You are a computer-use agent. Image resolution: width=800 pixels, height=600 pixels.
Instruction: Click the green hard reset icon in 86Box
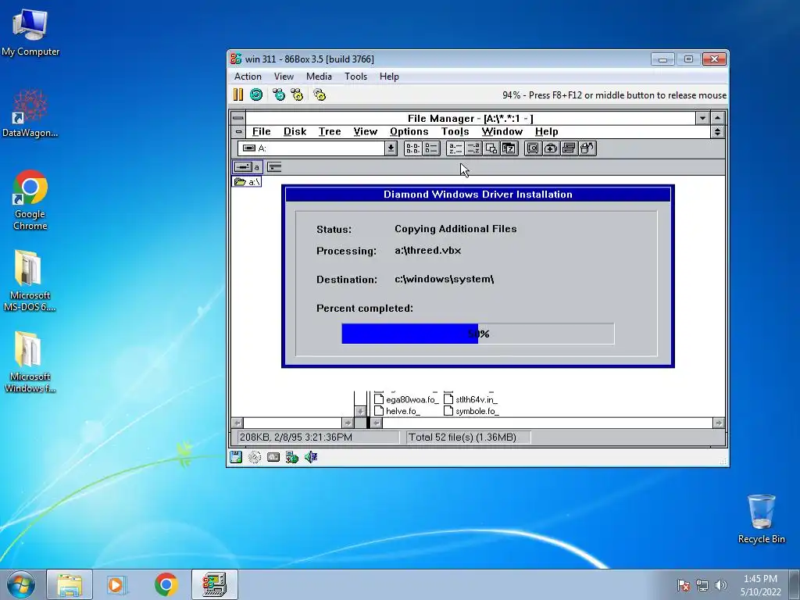click(256, 95)
